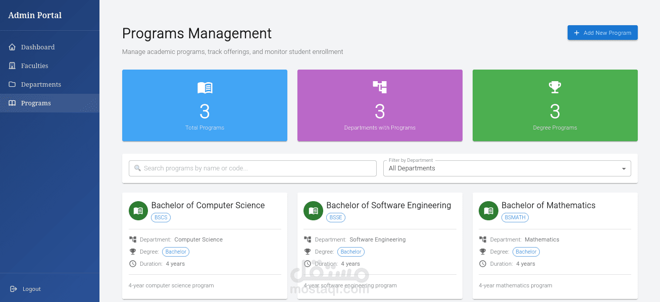This screenshot has height=302, width=660.
Task: Click the Departments folder icon
Action: (13, 84)
